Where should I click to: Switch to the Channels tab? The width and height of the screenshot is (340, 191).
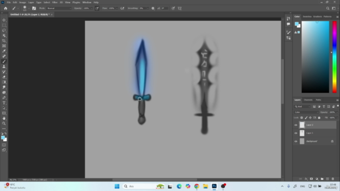pyautogui.click(x=308, y=100)
